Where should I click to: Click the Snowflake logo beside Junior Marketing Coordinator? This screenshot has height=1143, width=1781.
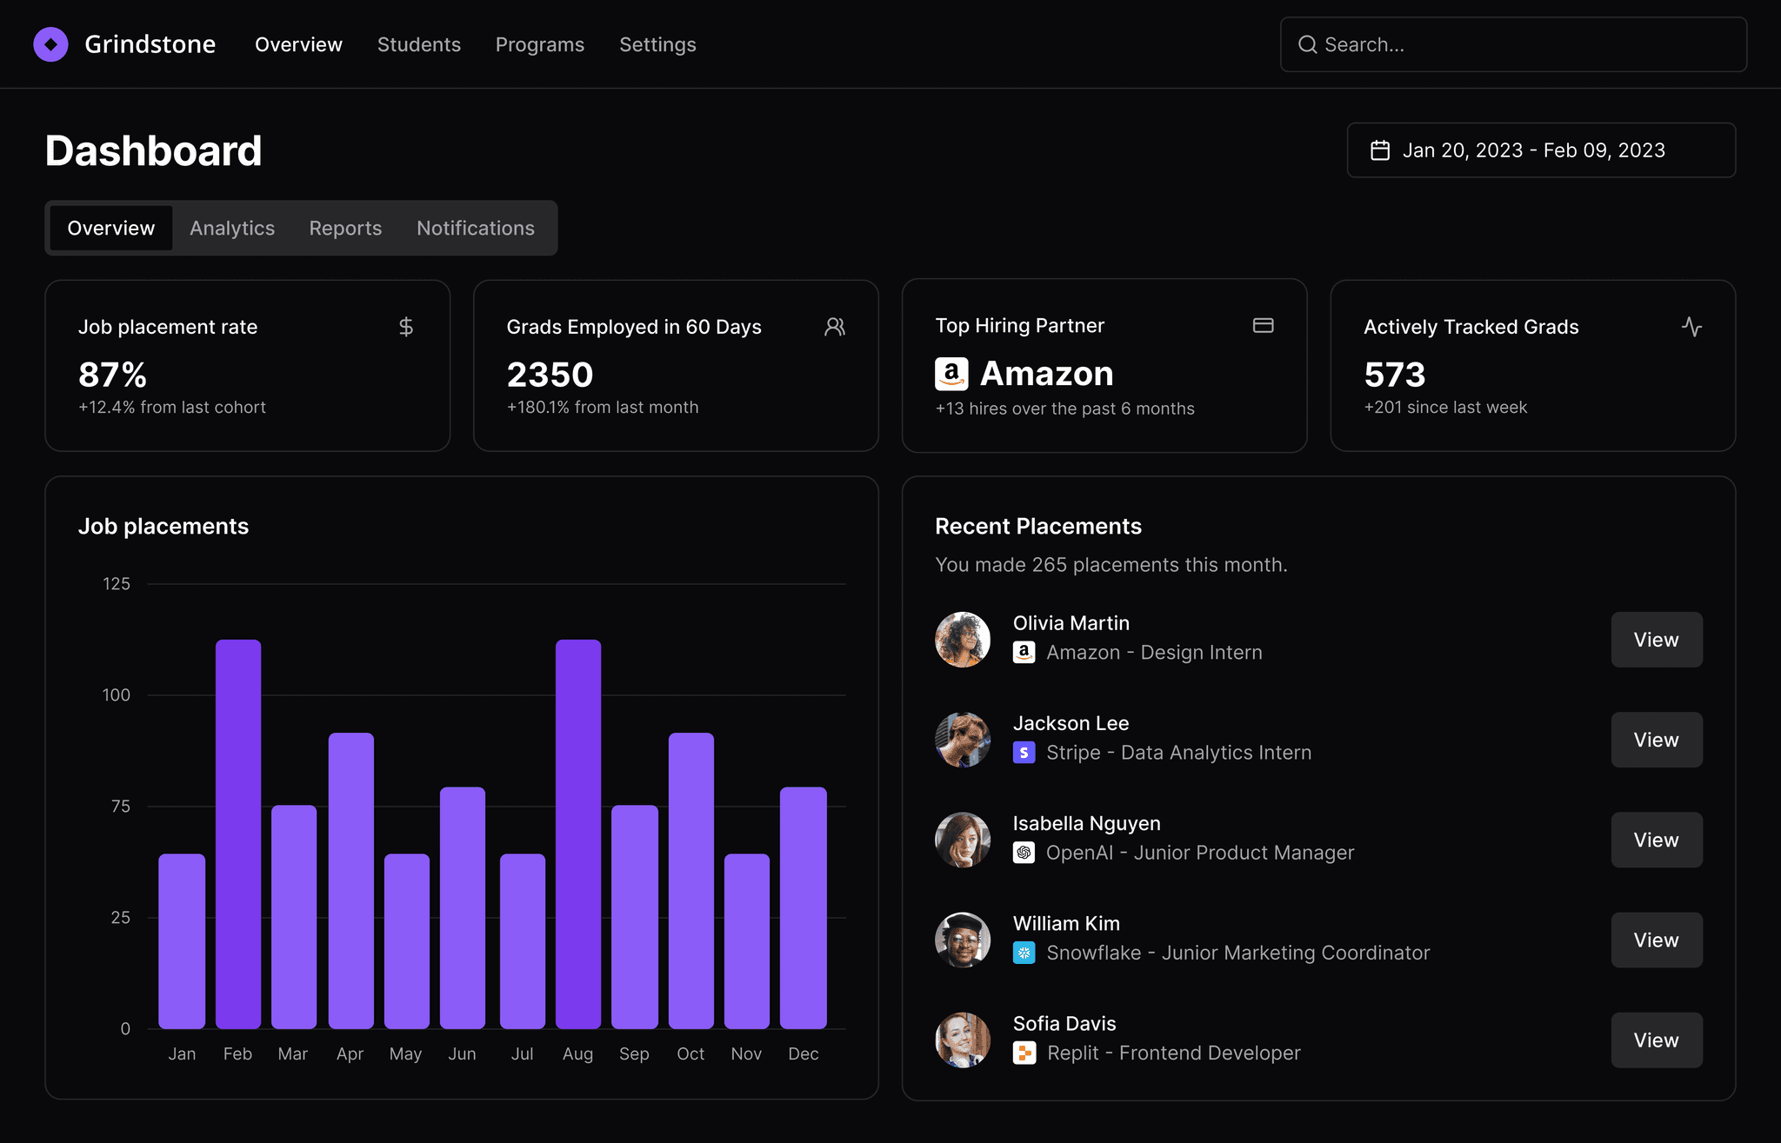1024,953
